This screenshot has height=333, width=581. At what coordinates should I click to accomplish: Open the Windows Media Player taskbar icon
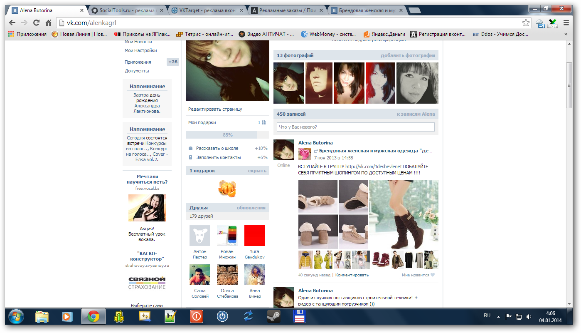(66, 317)
